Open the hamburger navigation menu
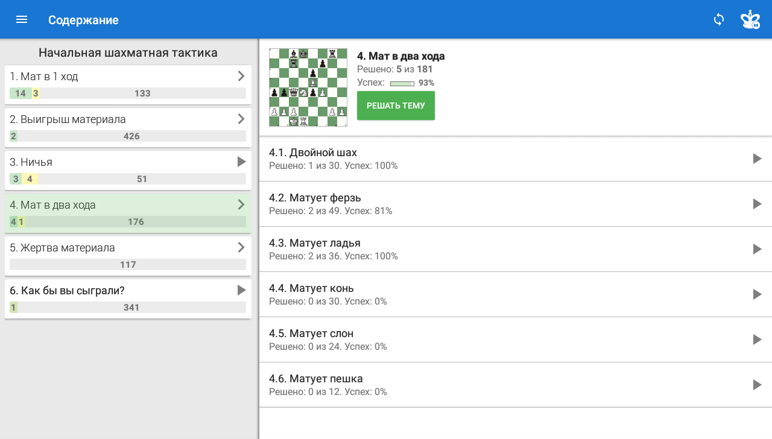Image resolution: width=772 pixels, height=439 pixels. (22, 19)
